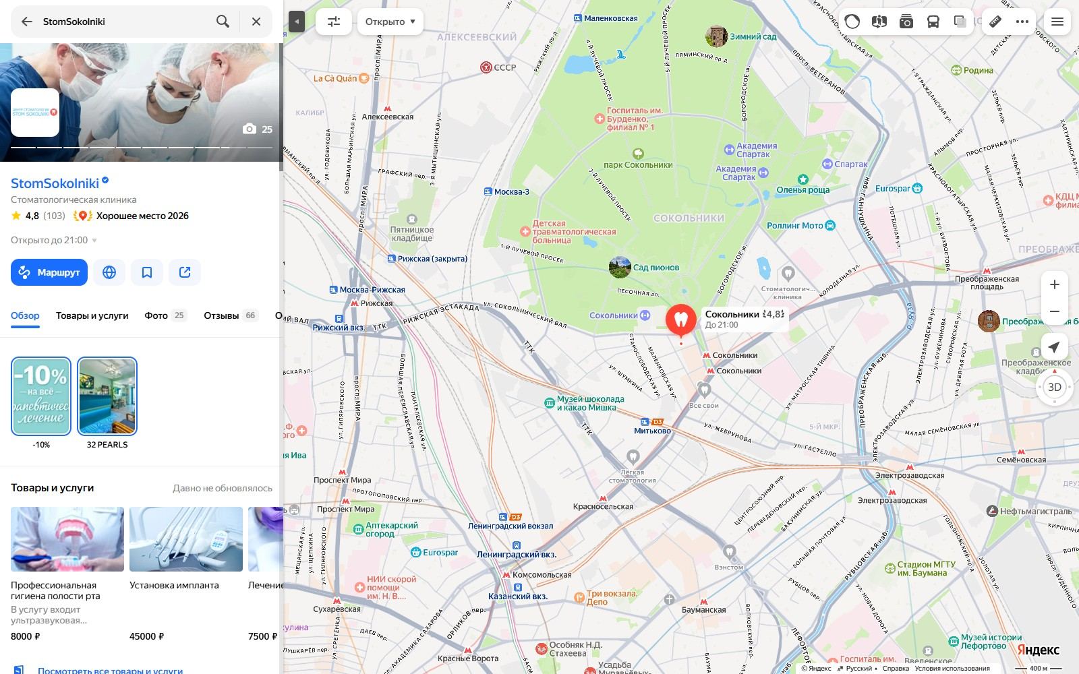This screenshot has height=674, width=1079.
Task: Expand opening hours Открыто до 21:00
Action: 54,240
